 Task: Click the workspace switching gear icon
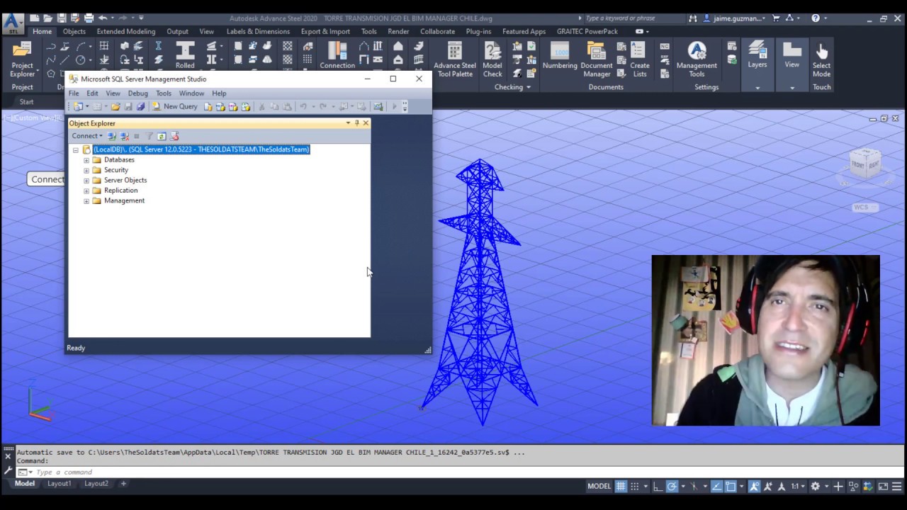point(816,486)
